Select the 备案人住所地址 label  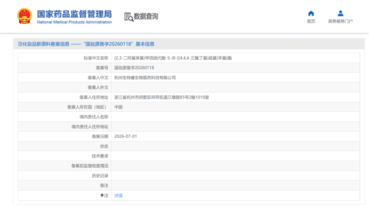pos(94,97)
